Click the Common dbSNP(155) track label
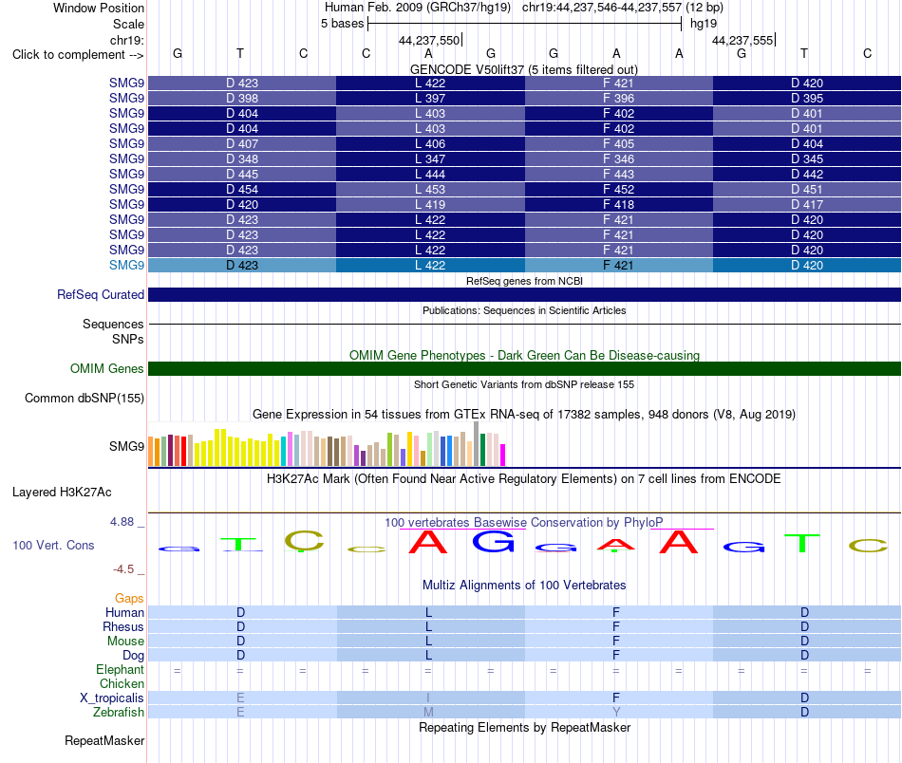 [84, 398]
